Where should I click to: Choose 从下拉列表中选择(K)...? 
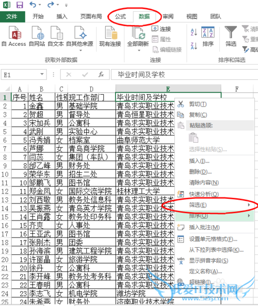pos(215,250)
